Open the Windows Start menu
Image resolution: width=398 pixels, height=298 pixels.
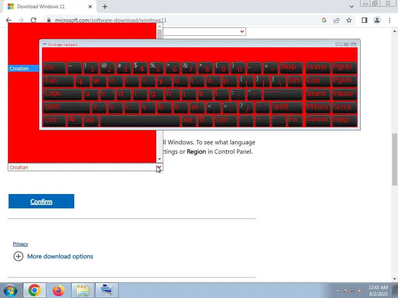[10, 290]
